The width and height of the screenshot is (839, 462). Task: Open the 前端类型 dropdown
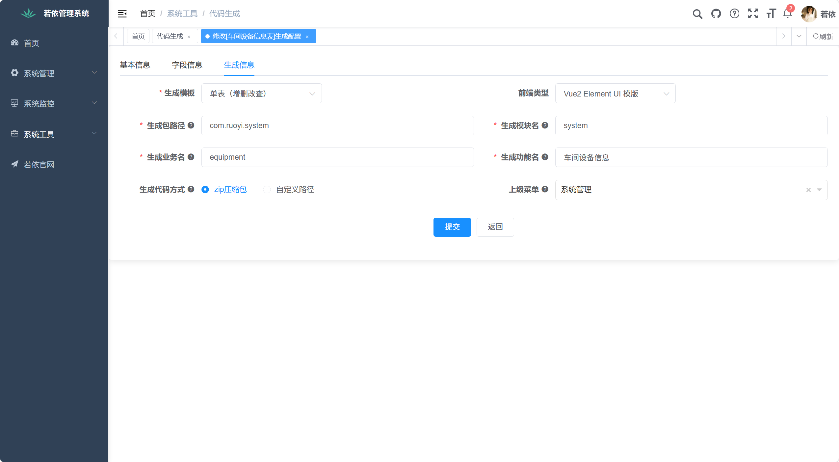[615, 93]
